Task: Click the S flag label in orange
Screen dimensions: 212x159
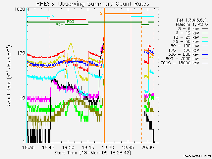Action: (101, 13)
